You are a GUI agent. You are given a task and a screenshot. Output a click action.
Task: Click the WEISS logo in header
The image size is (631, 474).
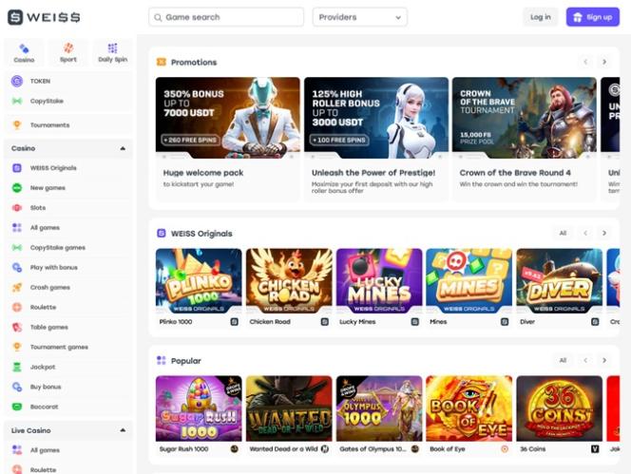coord(44,17)
